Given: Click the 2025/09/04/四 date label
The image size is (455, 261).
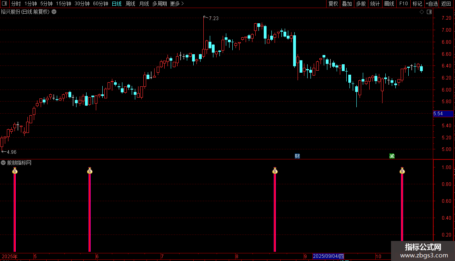Looking at the screenshot, I should tap(329, 256).
